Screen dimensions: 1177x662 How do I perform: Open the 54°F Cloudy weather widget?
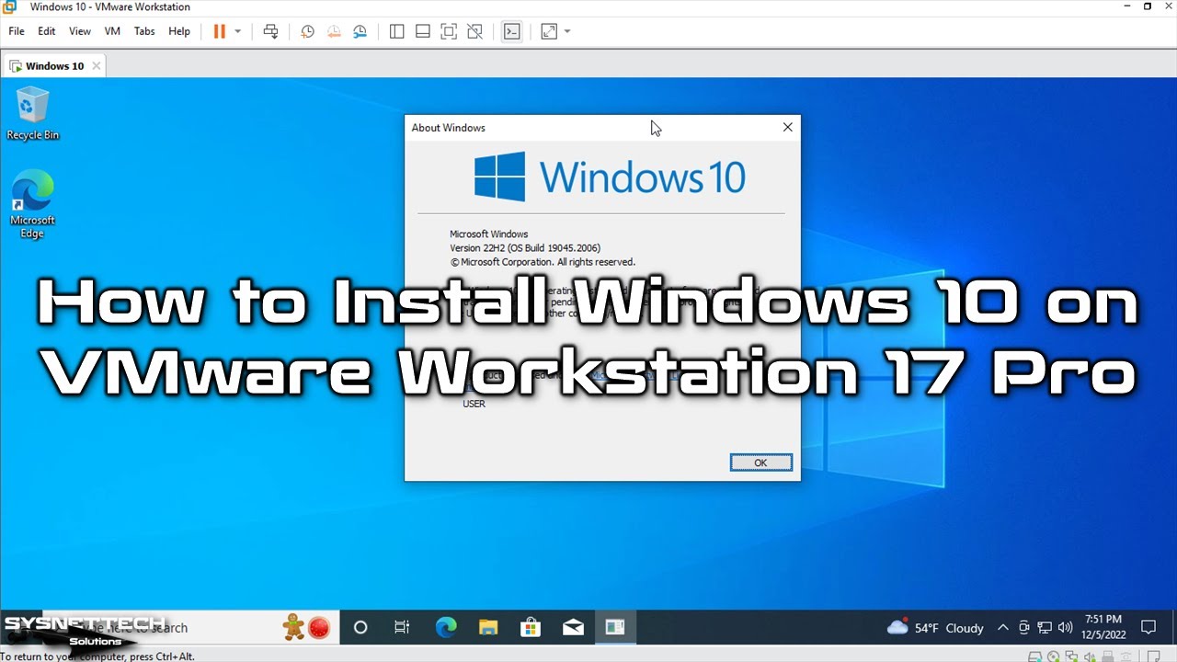[x=935, y=628]
